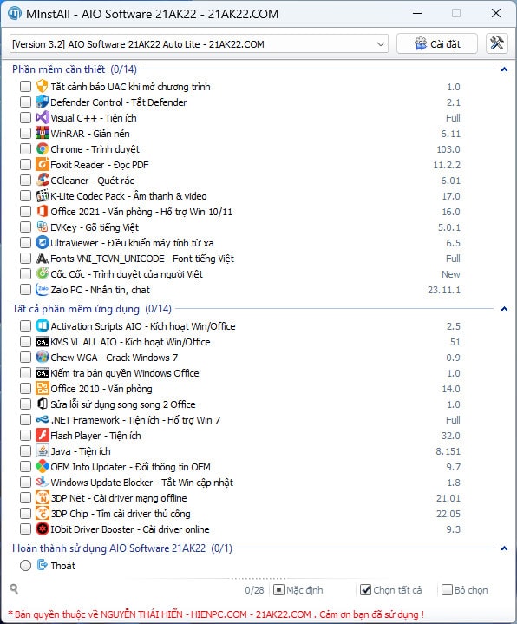Click the Office 2010 icon
This screenshot has height=624, width=517.
43,389
